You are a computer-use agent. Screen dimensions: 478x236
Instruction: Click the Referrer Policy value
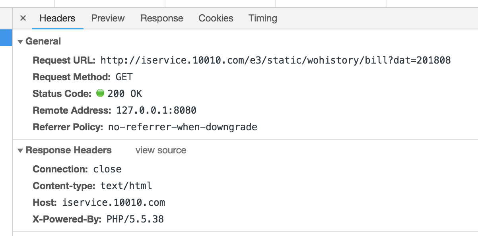(x=183, y=127)
